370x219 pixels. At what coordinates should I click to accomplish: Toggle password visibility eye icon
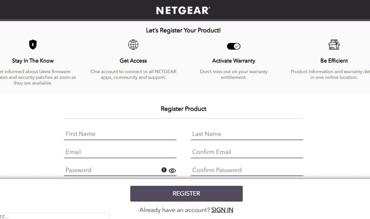point(172,170)
